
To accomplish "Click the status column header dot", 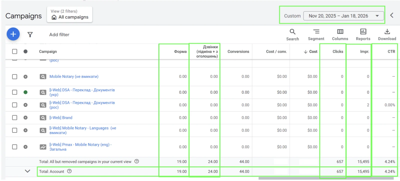I will [x=26, y=51].
